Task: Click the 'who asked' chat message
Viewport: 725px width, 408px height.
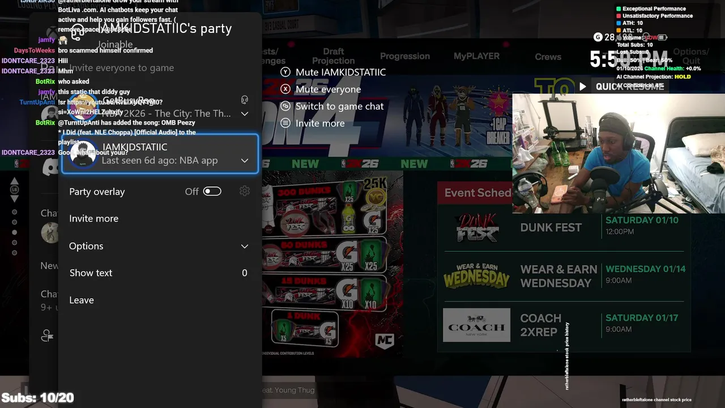Action: 74,82
